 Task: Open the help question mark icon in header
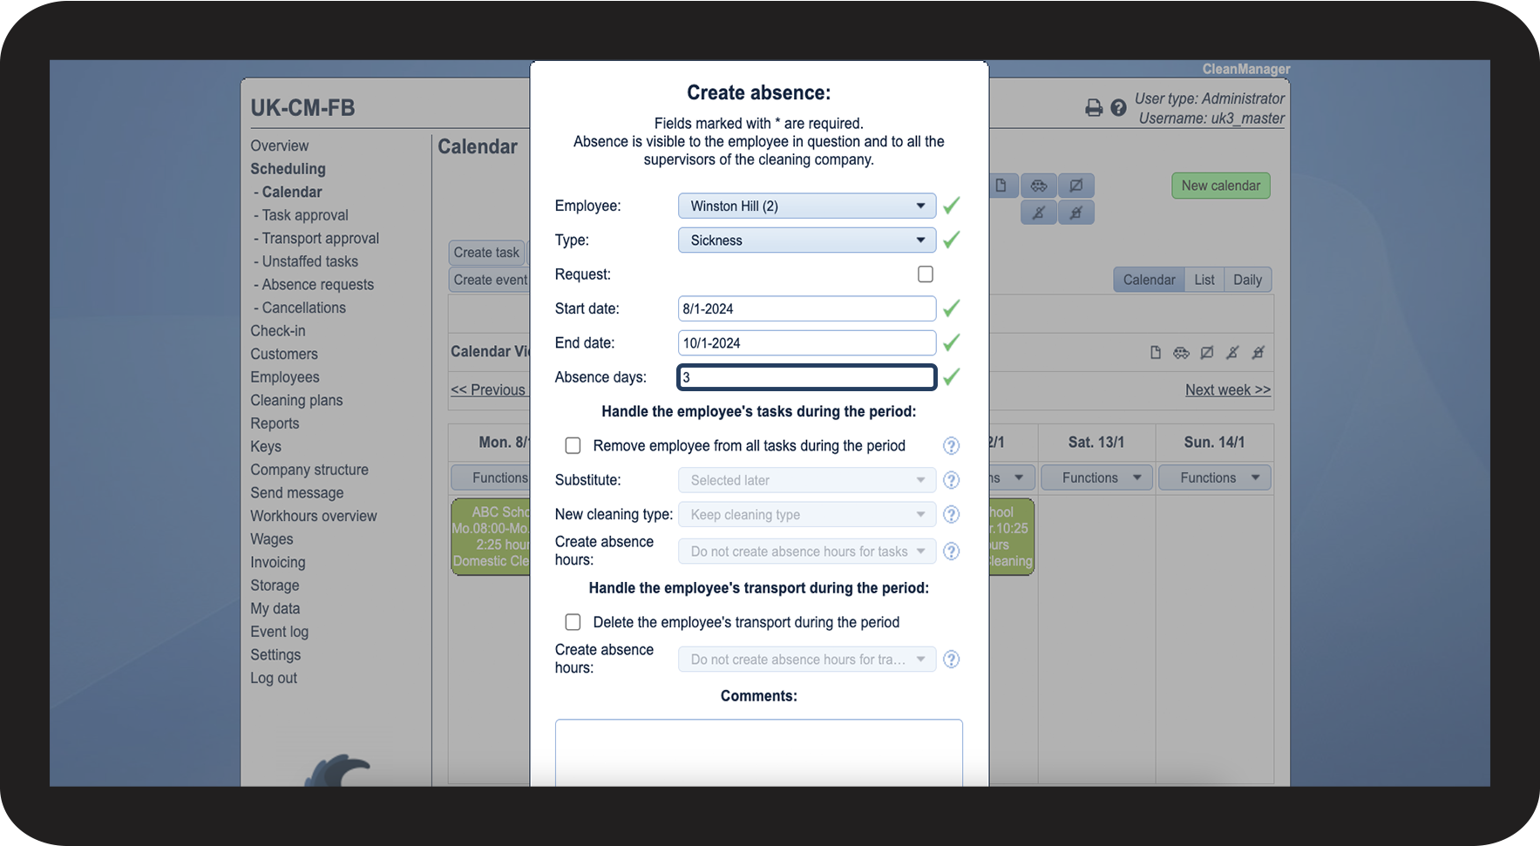tap(1118, 108)
